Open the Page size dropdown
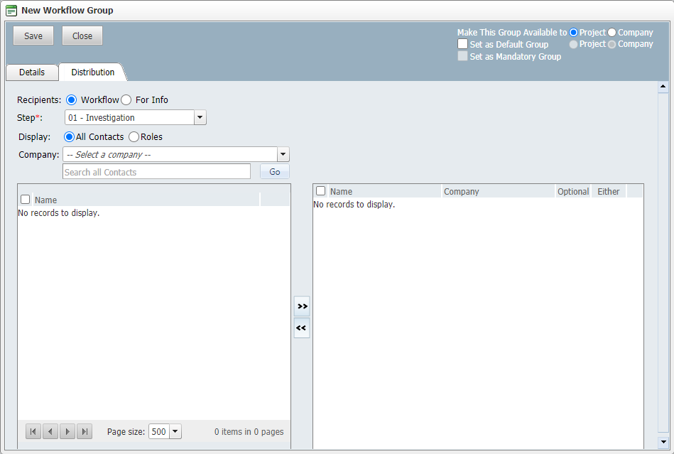The width and height of the screenshot is (674, 454). point(175,431)
